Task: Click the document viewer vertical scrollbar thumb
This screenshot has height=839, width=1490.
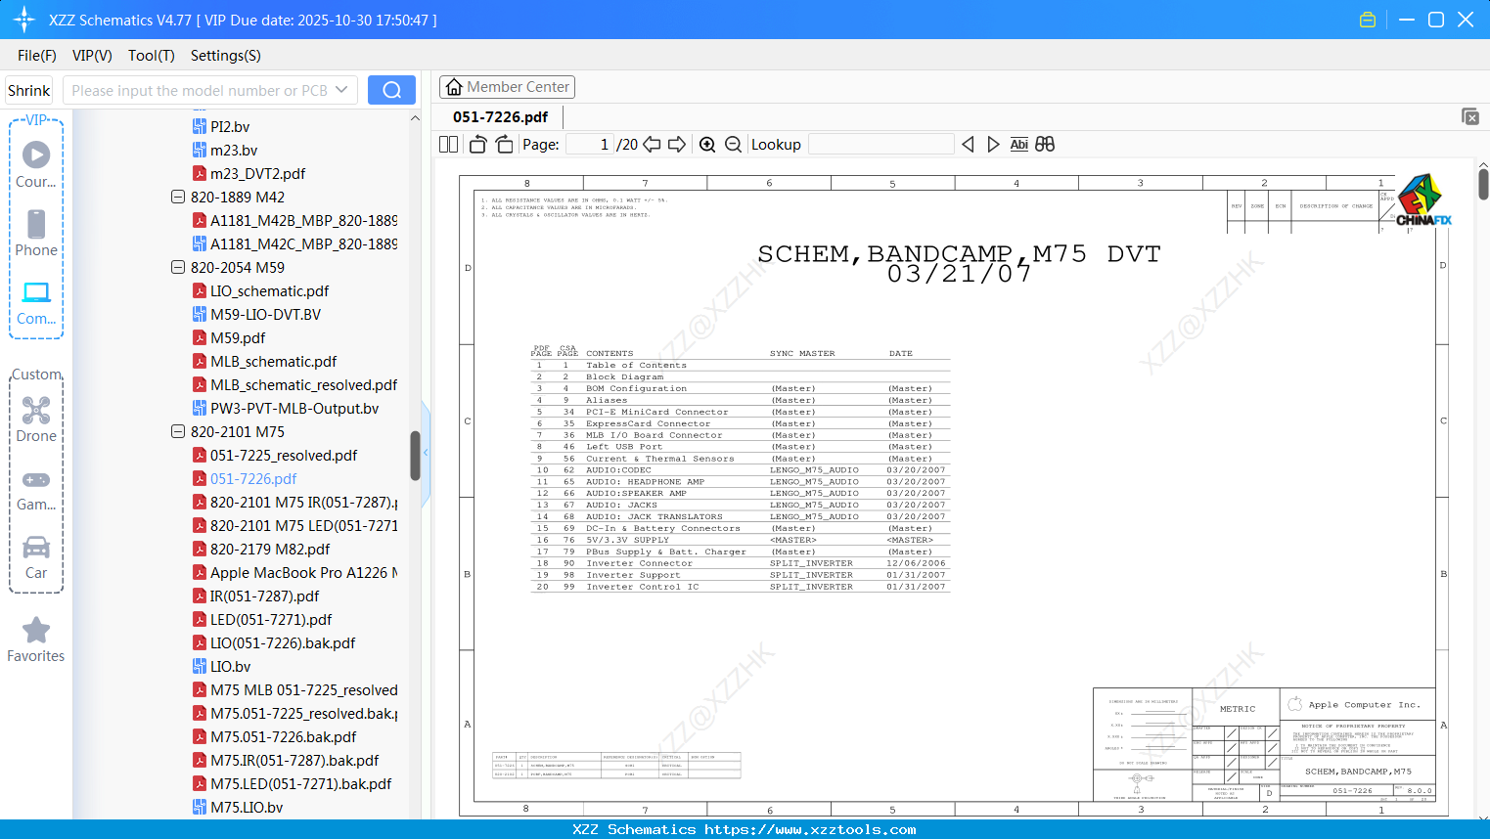Action: [x=1483, y=184]
